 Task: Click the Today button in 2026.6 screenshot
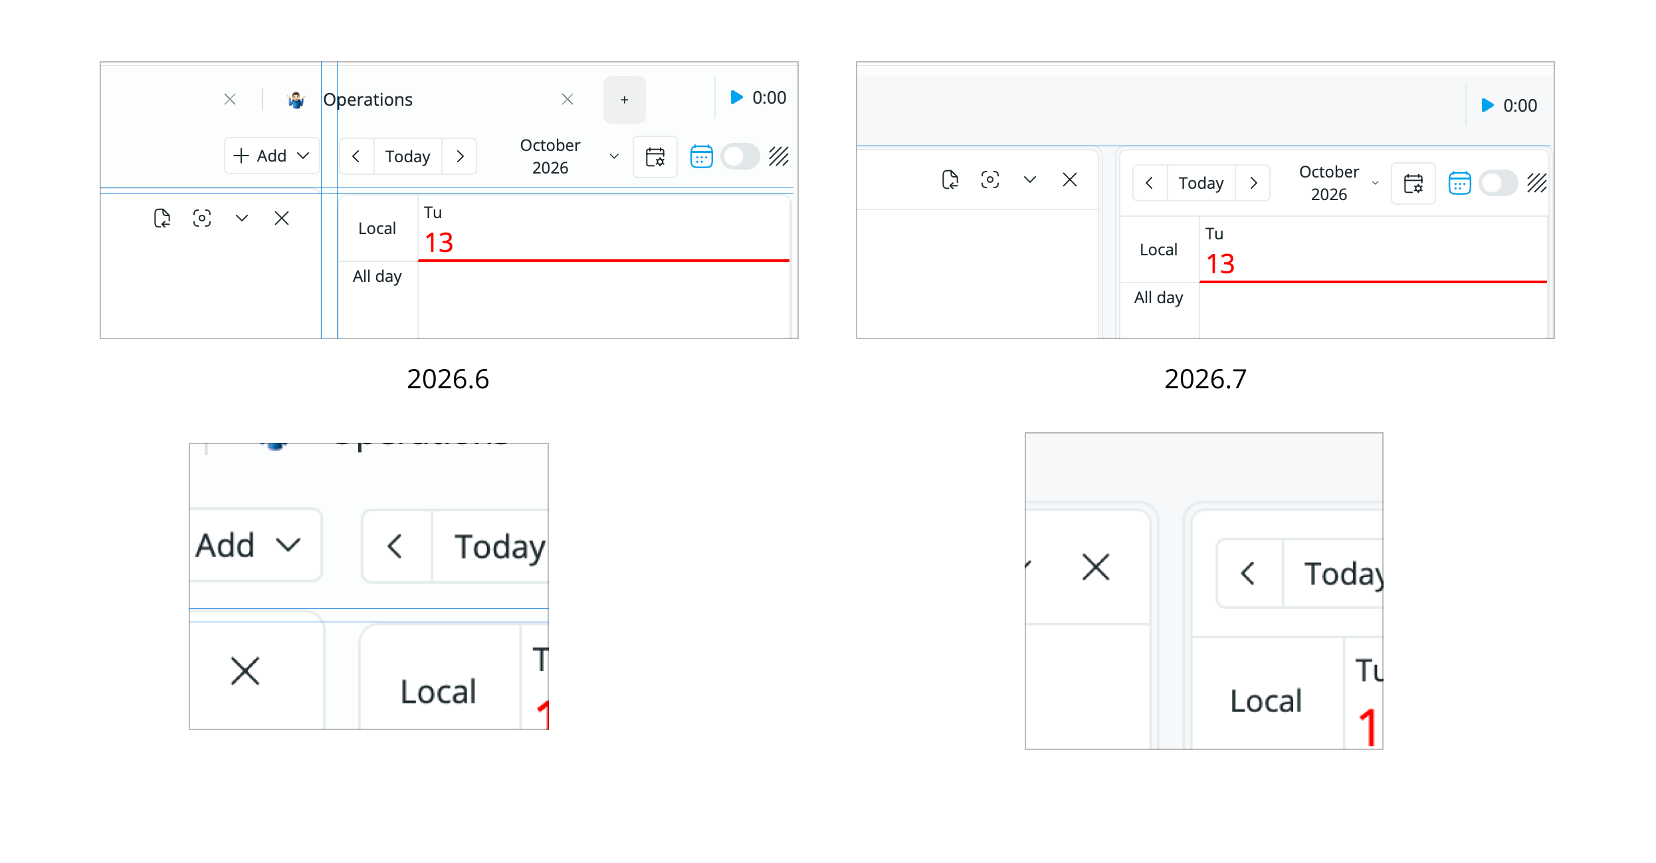click(x=408, y=156)
